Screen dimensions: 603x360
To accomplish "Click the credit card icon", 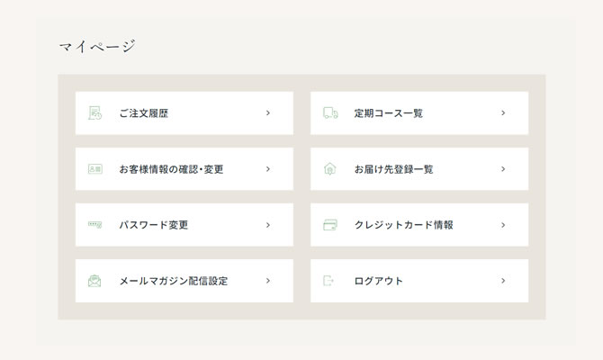I will [x=330, y=225].
